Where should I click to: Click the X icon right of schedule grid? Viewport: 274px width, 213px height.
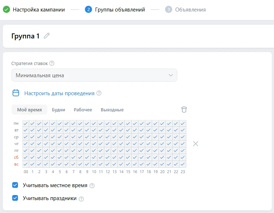coord(195,144)
